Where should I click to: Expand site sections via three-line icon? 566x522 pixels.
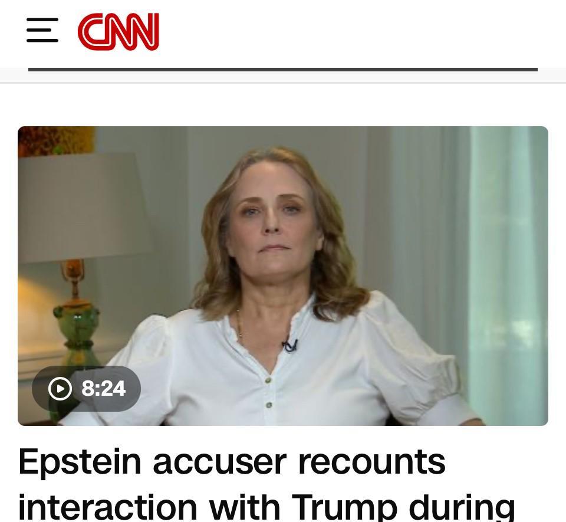[x=42, y=30]
